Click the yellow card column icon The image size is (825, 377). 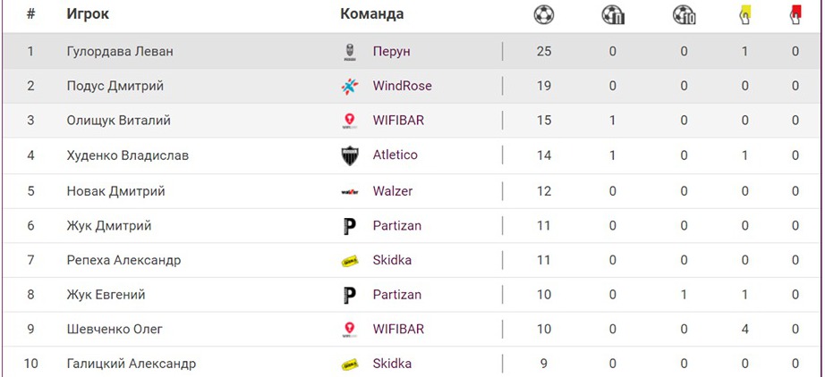(x=744, y=14)
